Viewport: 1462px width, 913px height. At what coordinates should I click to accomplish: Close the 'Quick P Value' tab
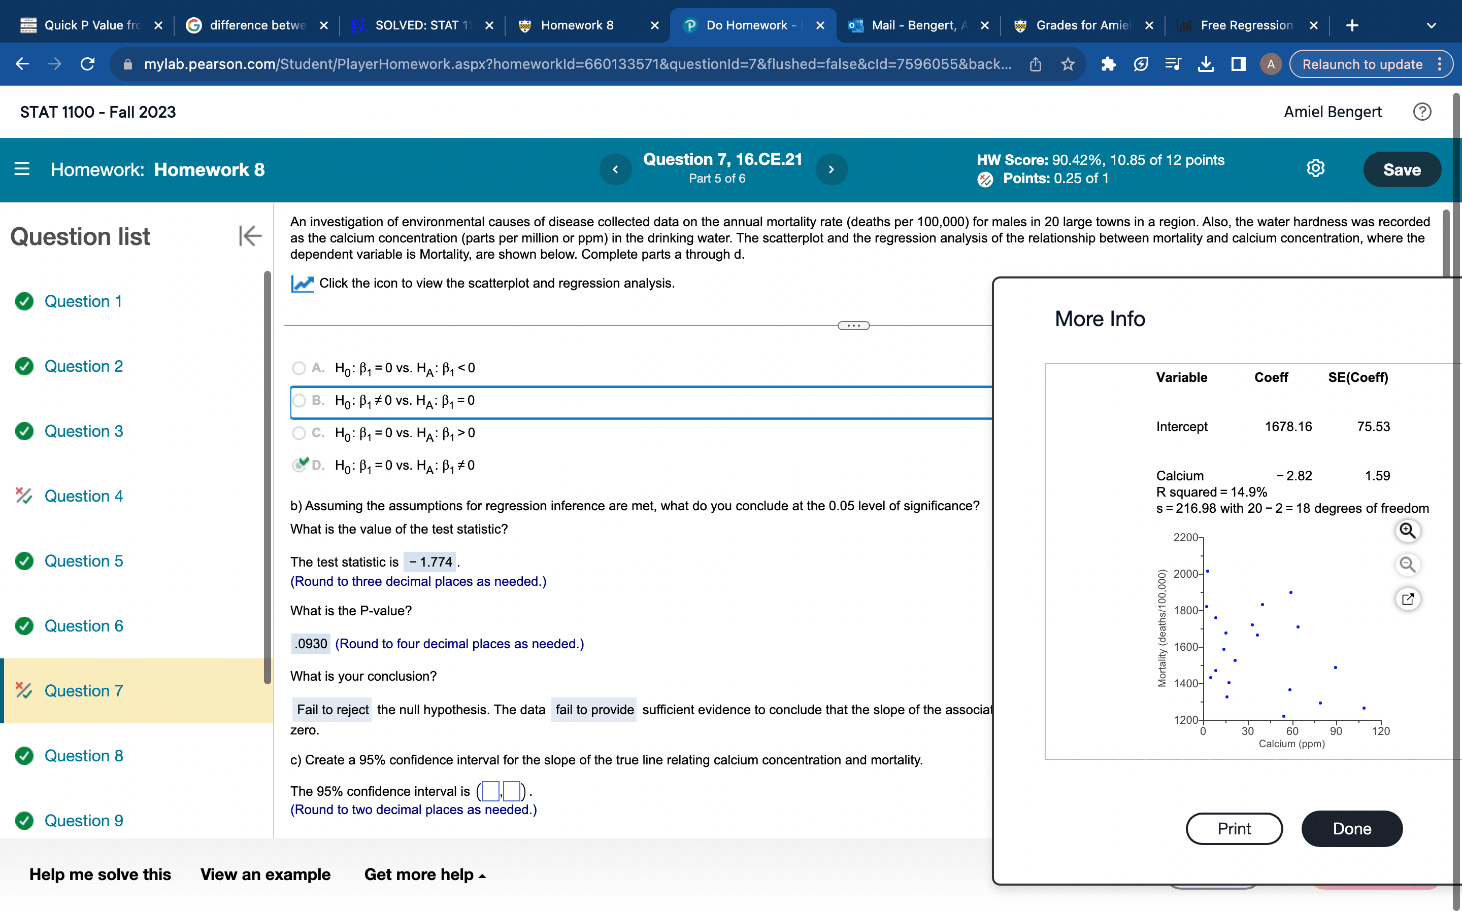pyautogui.click(x=158, y=25)
